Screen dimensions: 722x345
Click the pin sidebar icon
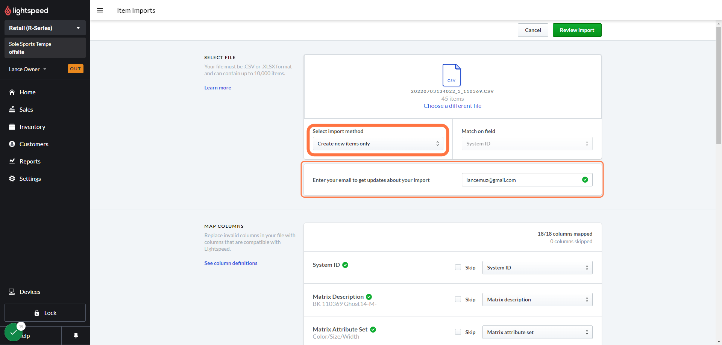click(76, 336)
